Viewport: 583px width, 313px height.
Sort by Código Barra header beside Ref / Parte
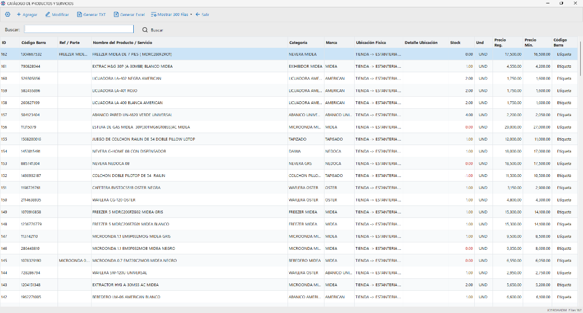(34, 42)
